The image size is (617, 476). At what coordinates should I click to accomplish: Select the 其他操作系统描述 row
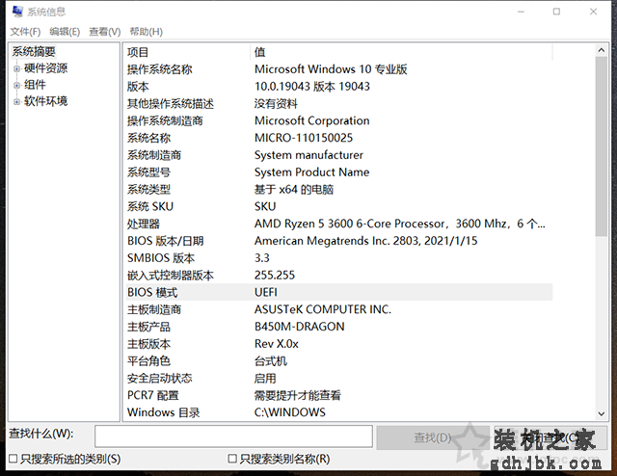(339, 104)
